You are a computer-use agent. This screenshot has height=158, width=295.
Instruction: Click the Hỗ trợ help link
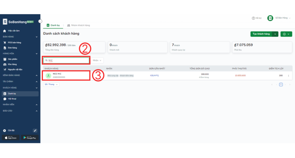point(257,18)
